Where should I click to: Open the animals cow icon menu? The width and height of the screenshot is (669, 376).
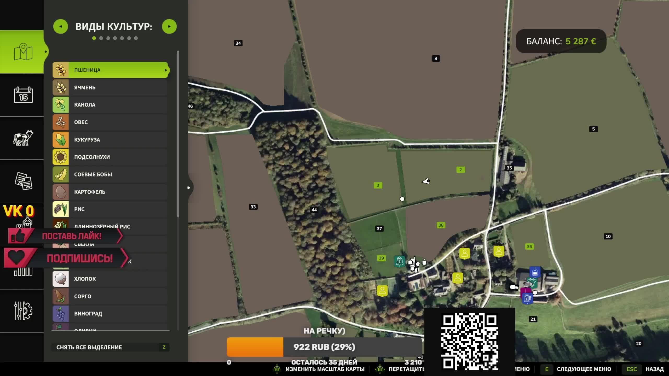click(23, 138)
